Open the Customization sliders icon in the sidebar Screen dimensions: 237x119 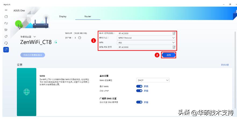point(6,30)
